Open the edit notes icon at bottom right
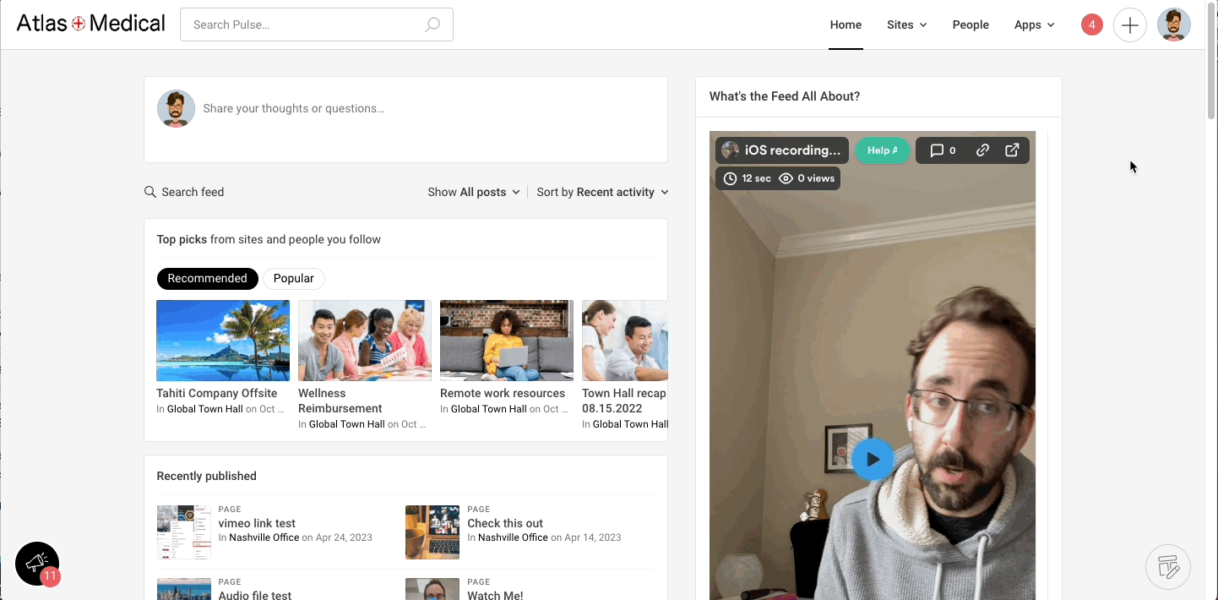Image resolution: width=1218 pixels, height=600 pixels. pyautogui.click(x=1168, y=567)
